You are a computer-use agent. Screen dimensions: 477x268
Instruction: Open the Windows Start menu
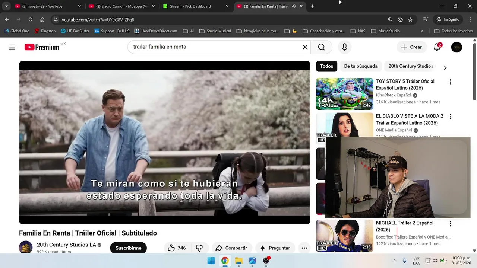pyautogui.click(x=211, y=261)
